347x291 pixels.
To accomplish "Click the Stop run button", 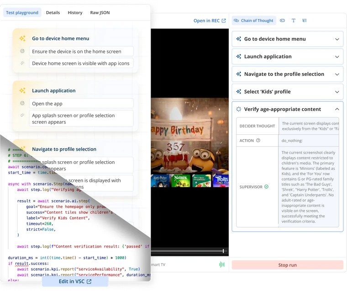I will tap(288, 265).
